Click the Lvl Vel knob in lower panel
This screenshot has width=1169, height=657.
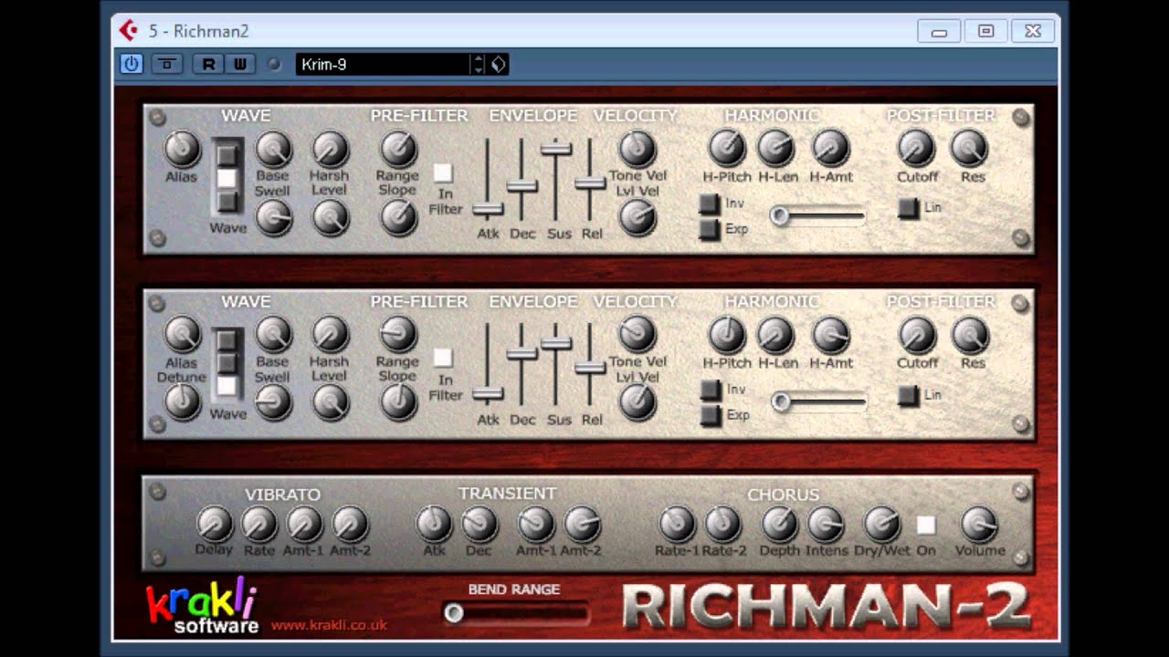coord(637,402)
